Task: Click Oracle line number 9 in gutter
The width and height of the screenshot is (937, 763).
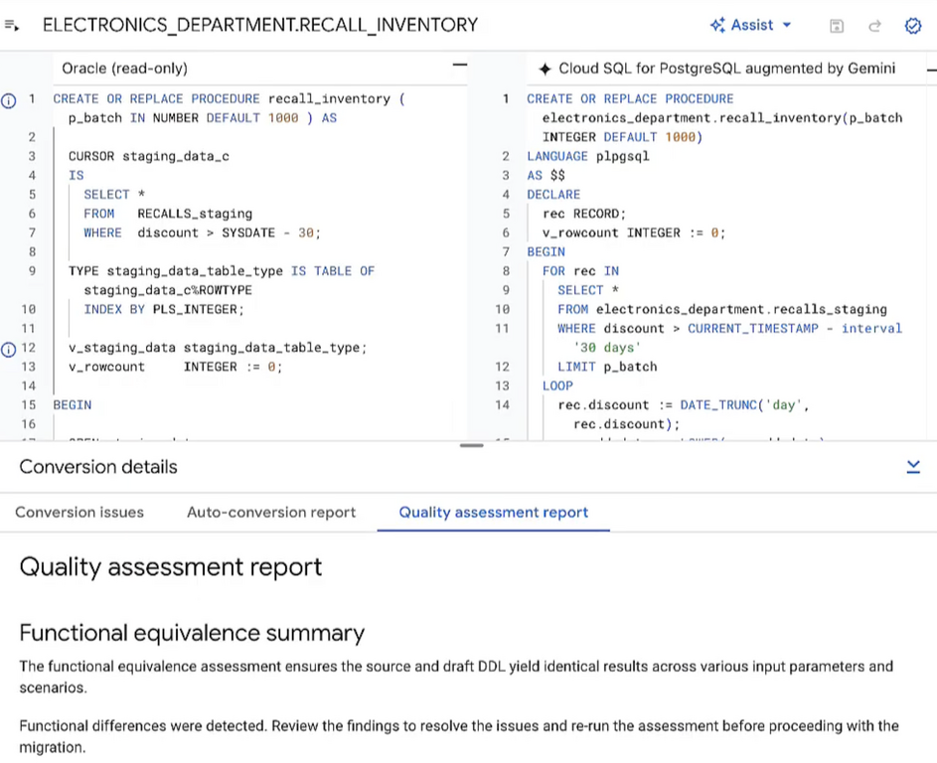Action: pos(32,270)
